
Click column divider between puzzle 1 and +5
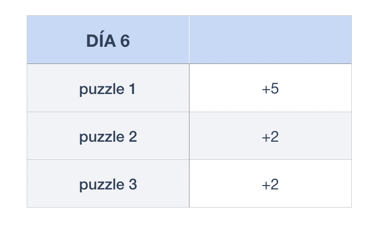pyautogui.click(x=189, y=88)
